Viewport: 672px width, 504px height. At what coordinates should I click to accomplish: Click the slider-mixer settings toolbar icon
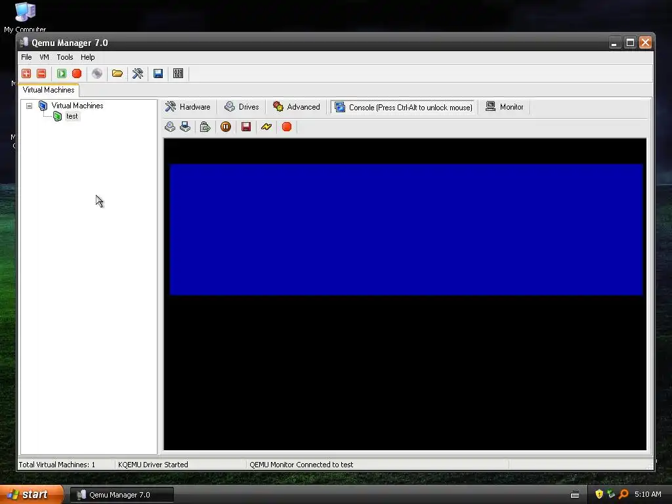coord(178,73)
